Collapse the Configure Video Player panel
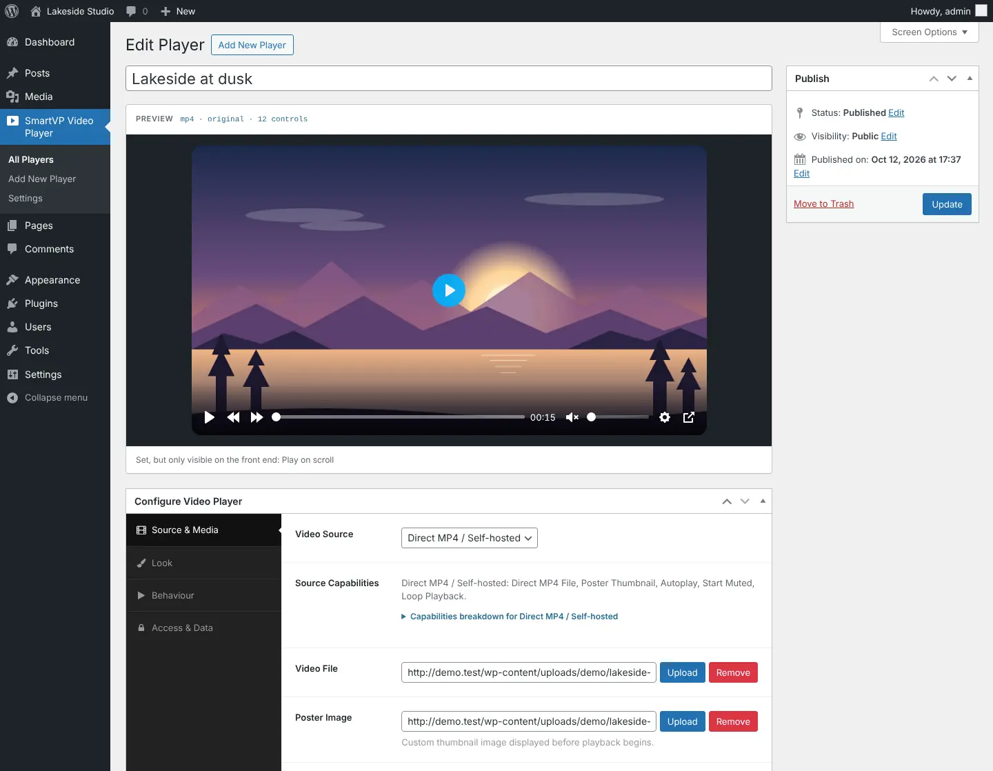Screen dimensions: 993x771 coord(763,501)
